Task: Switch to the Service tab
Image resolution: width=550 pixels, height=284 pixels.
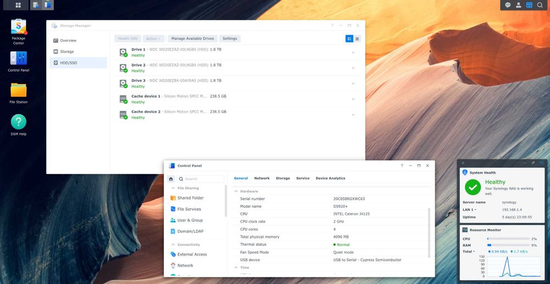Action: coord(302,178)
